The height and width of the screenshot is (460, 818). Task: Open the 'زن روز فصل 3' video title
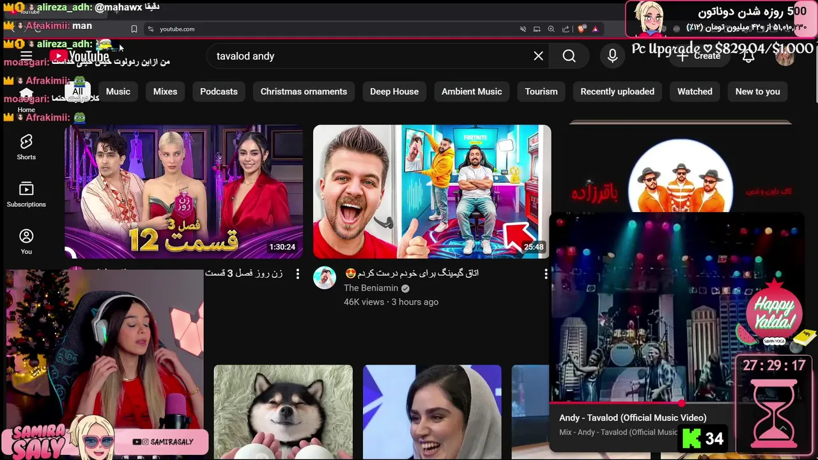pyautogui.click(x=244, y=273)
